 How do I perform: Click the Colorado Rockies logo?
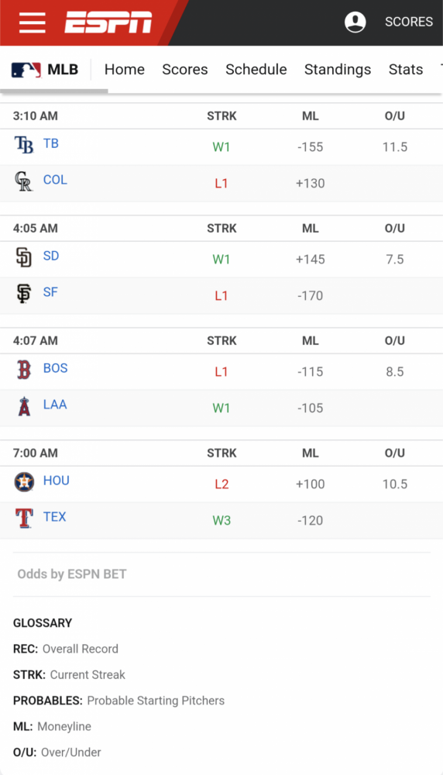[x=23, y=181]
